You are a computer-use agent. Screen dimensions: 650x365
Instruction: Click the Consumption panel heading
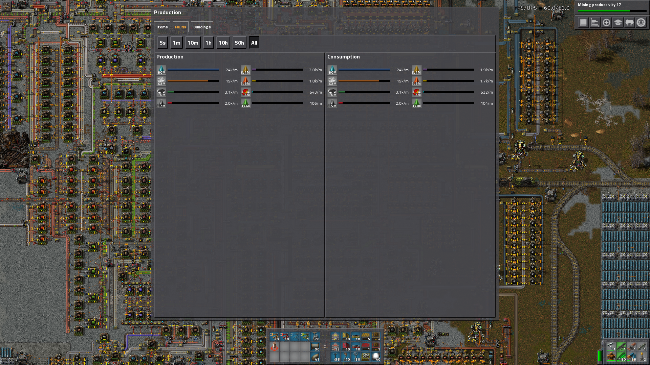pos(343,57)
